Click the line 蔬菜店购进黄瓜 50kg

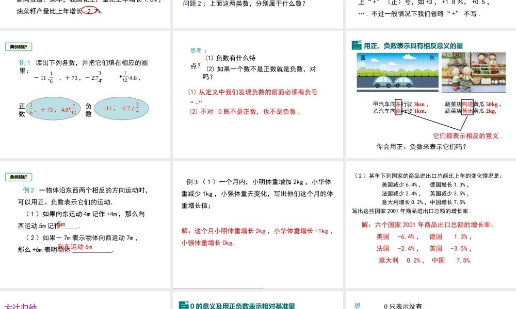(473, 104)
